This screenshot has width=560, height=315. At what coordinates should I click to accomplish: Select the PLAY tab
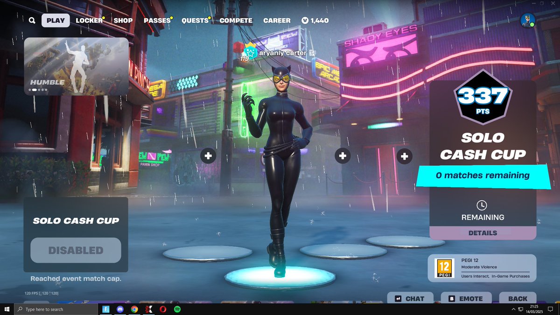point(56,21)
